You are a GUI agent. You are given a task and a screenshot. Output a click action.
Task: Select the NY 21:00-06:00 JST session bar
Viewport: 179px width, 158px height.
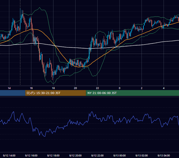tap(132, 93)
